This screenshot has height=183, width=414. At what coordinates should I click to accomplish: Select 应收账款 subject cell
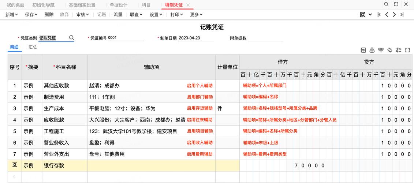point(65,120)
